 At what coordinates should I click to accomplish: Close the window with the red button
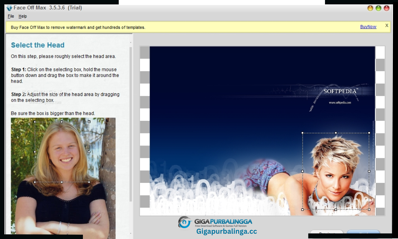coord(387,8)
